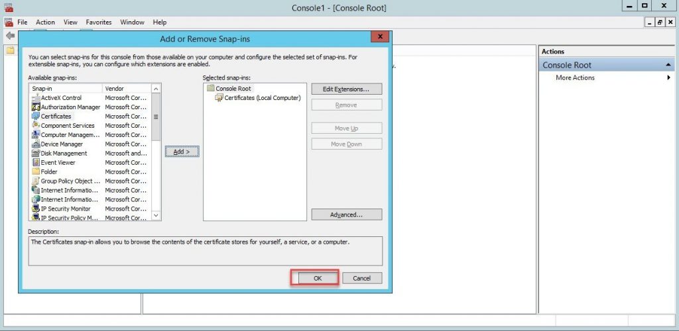679x331 pixels.
Task: Click the Certificates (Local Computer) icon
Action: 219,98
